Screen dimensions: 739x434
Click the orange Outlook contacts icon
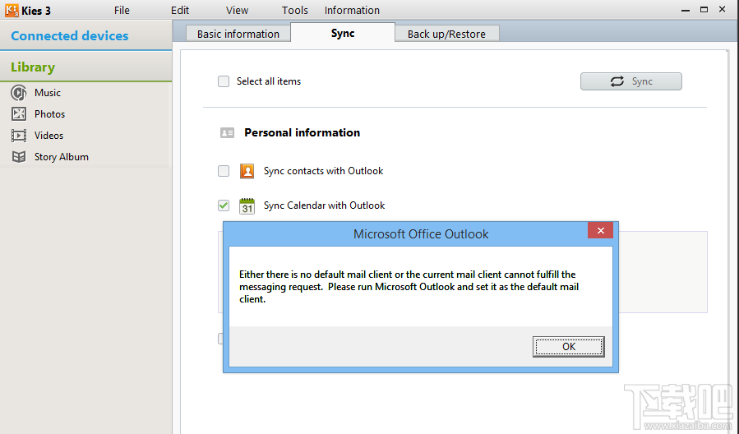pyautogui.click(x=247, y=171)
